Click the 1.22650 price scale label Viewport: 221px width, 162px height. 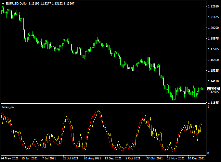tap(214, 6)
